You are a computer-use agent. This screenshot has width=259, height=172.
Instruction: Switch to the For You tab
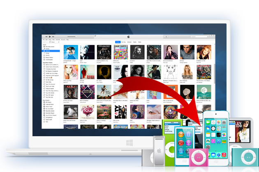pyautogui.click(x=124, y=42)
